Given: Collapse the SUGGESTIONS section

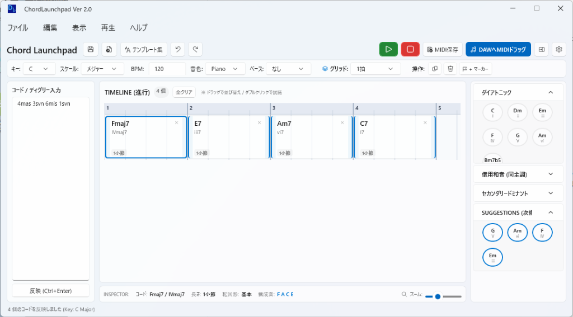Looking at the screenshot, I should 518,212.
